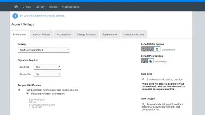
Task: Click the Print to Edge heading
Action: pyautogui.click(x=148, y=99)
